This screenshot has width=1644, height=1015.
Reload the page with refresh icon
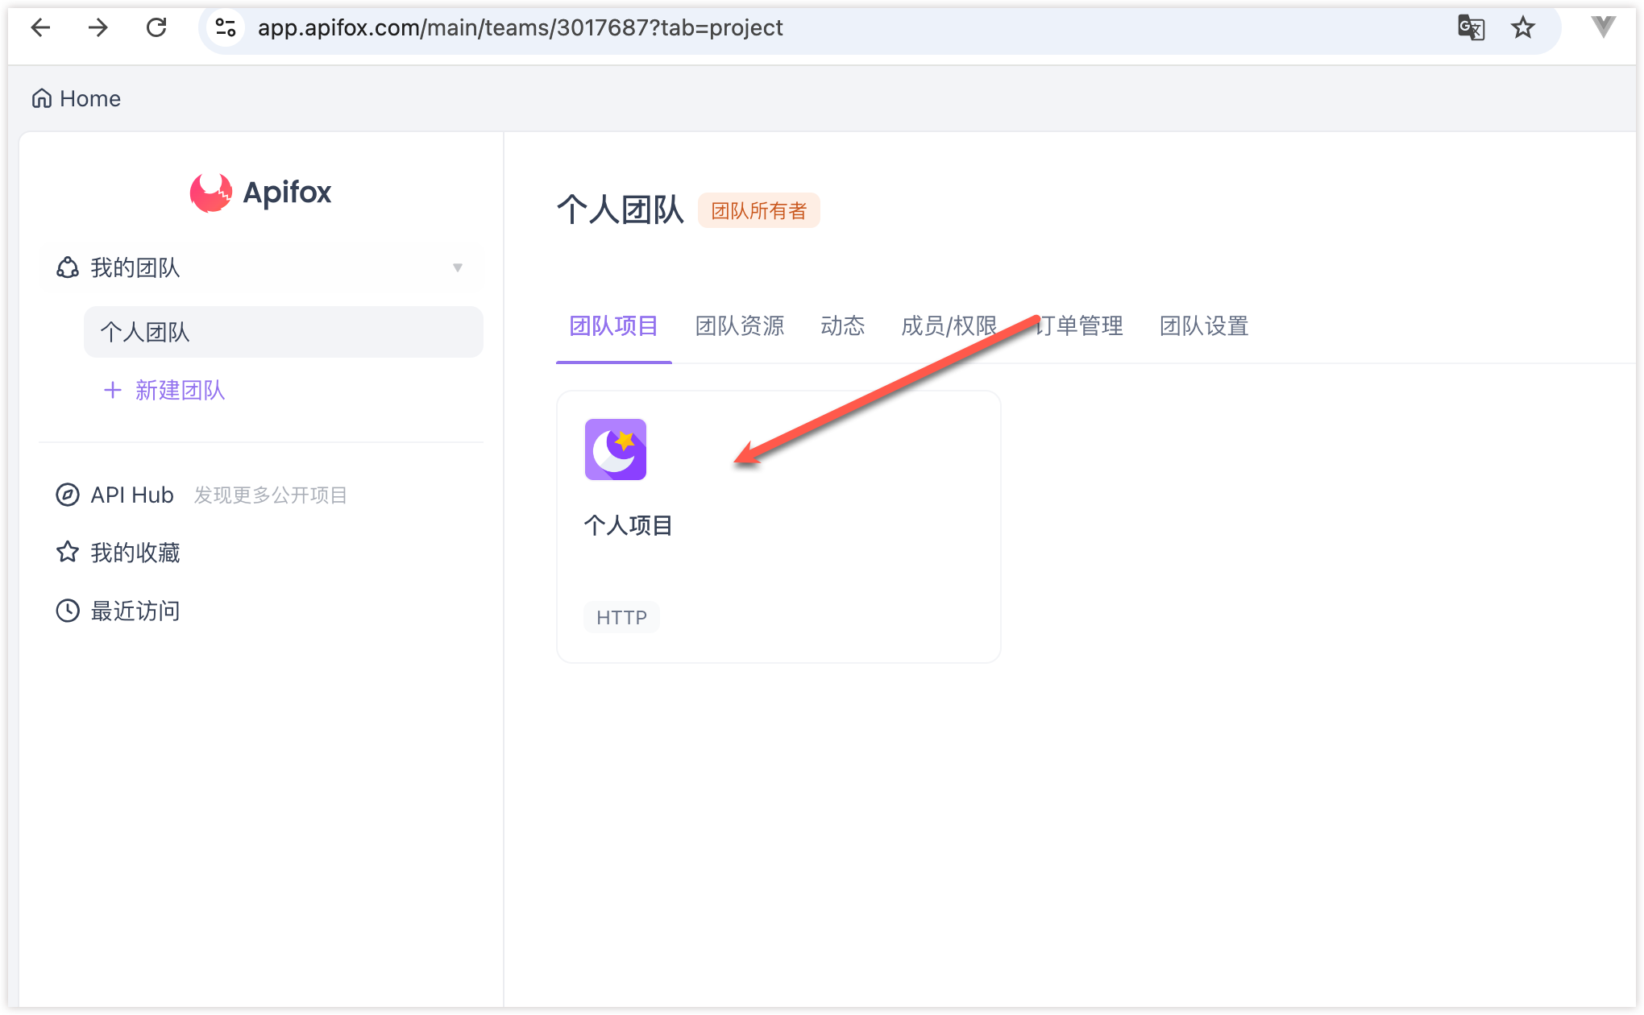pos(156,28)
